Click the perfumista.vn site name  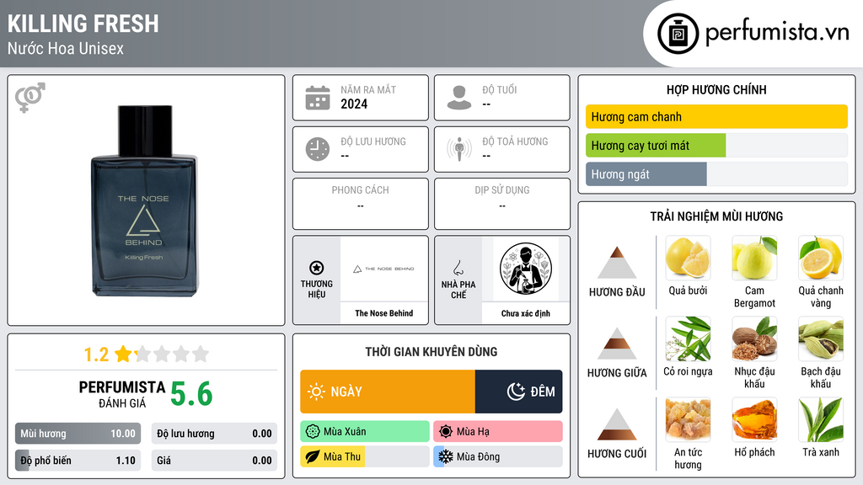(777, 33)
